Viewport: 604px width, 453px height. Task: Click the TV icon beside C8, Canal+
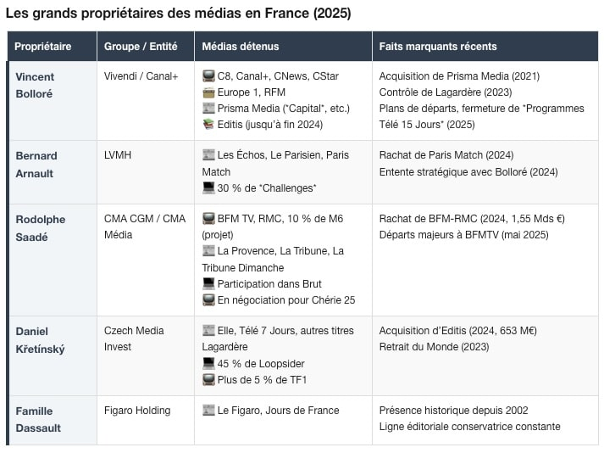point(208,76)
